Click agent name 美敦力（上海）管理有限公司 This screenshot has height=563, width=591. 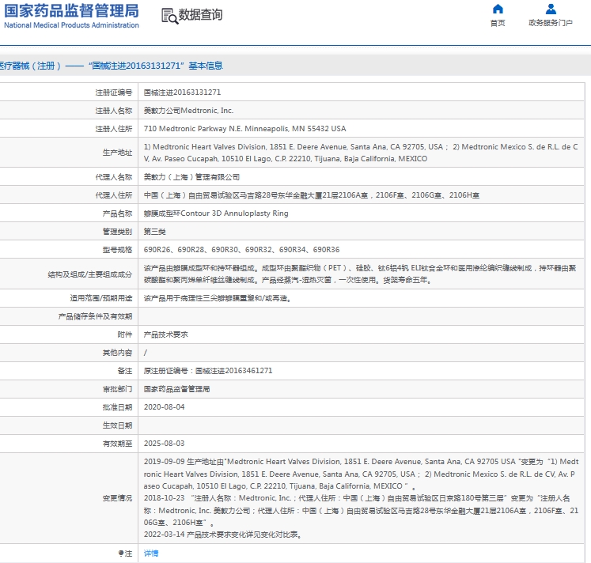tap(191, 177)
